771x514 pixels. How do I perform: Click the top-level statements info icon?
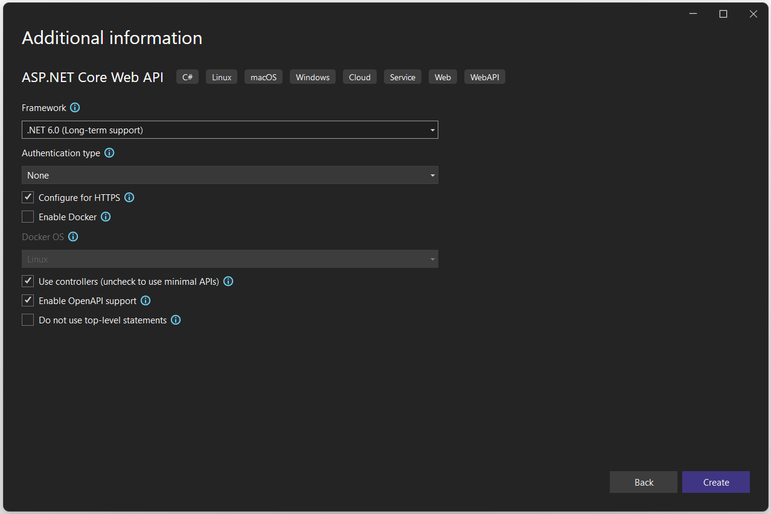(x=175, y=320)
